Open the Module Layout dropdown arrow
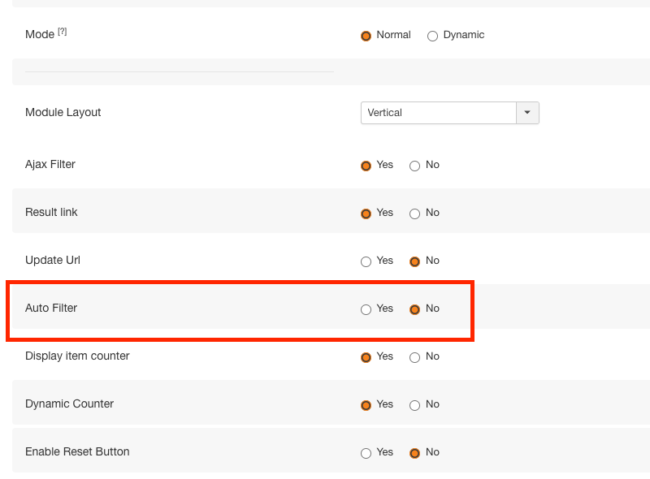 527,113
